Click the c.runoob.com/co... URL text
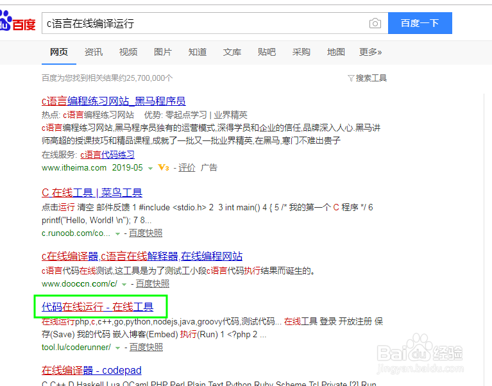The height and width of the screenshot is (386, 492). (x=76, y=233)
